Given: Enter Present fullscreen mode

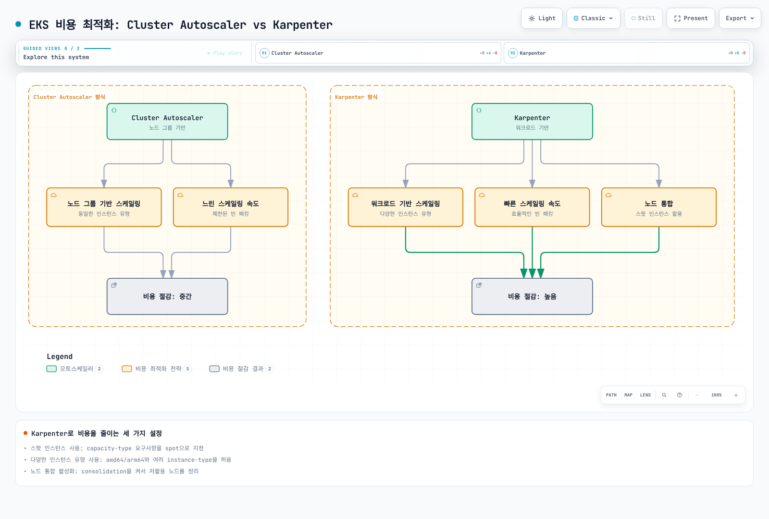Looking at the screenshot, I should (x=691, y=18).
